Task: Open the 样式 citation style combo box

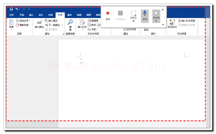Action: [99, 25]
